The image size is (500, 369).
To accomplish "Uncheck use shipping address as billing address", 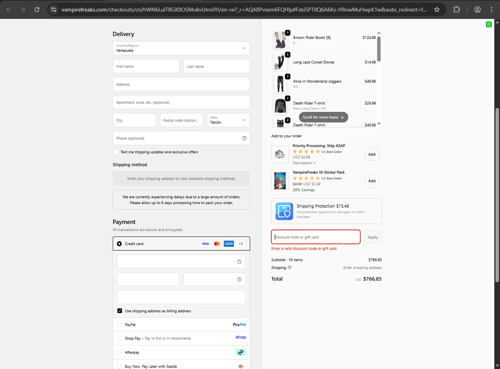I will coord(120,311).
